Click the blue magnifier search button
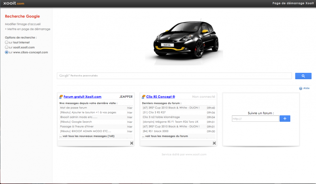316x184 pixels. 303,76
